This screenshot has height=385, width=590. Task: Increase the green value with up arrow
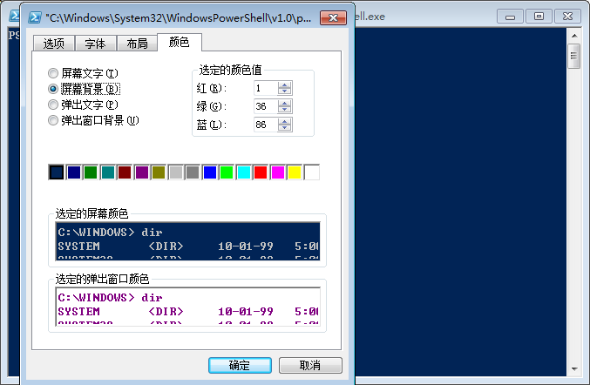[284, 103]
